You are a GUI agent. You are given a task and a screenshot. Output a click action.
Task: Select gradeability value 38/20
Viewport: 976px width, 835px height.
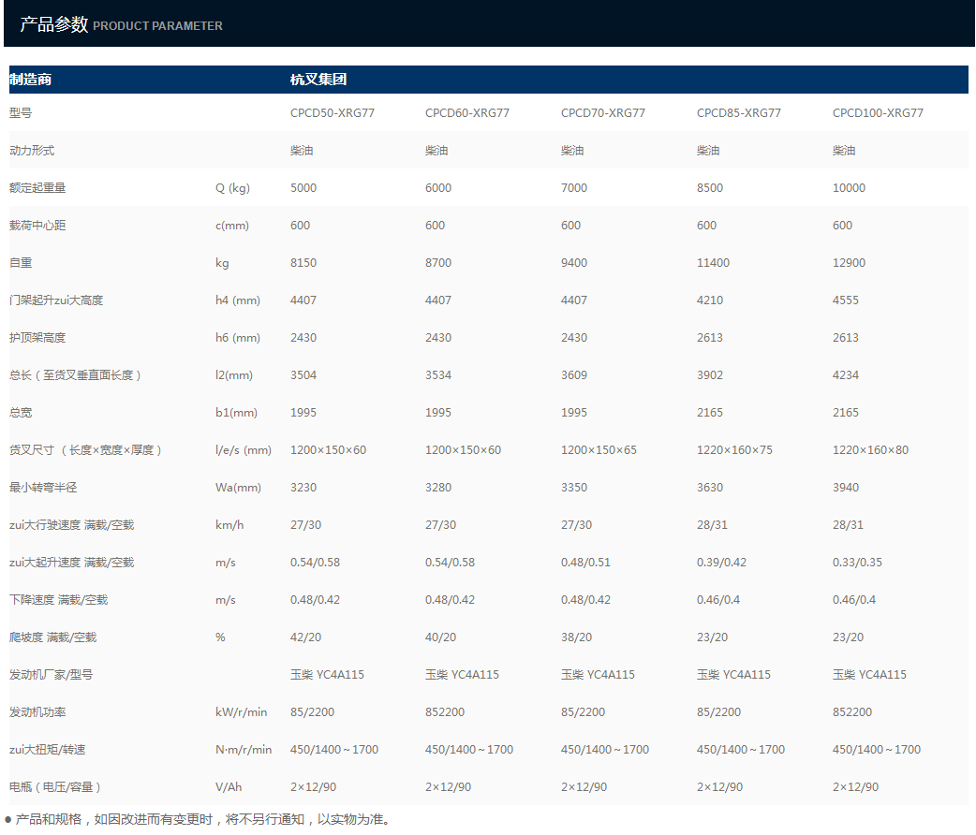[x=576, y=637]
